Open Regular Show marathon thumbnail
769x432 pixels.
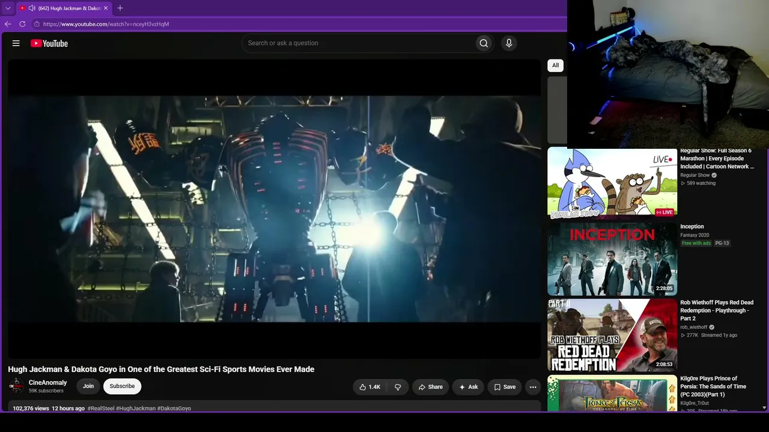612,183
